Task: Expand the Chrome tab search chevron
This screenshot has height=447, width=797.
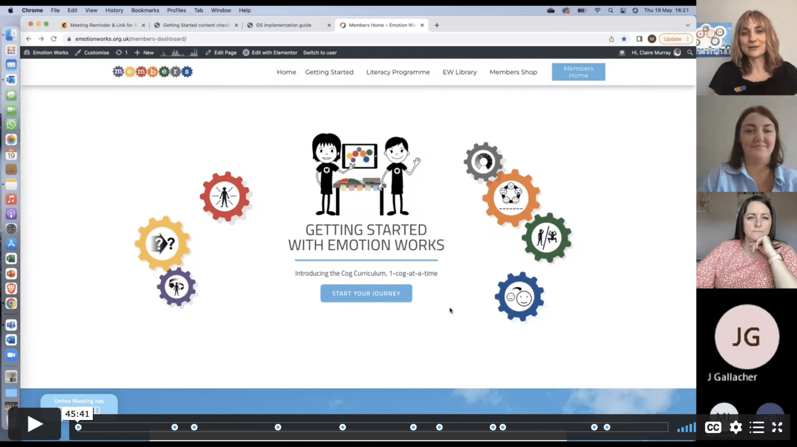Action: coord(688,24)
